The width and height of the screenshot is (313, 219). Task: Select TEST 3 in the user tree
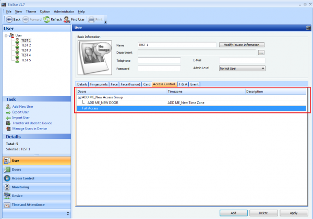[26, 50]
